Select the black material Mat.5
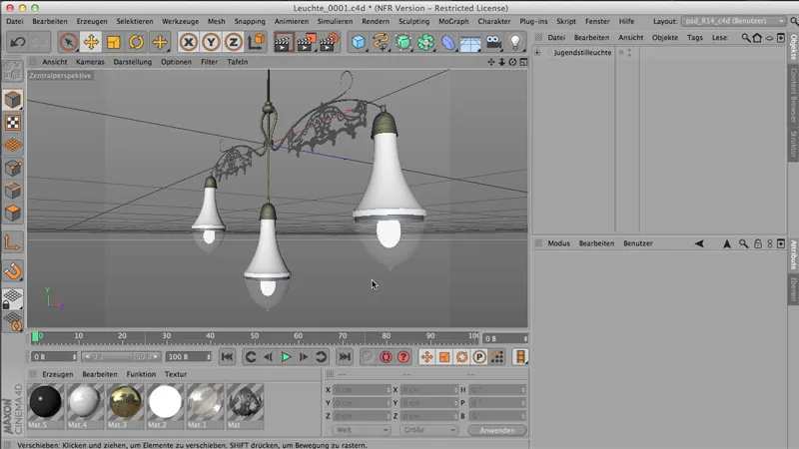This screenshot has width=799, height=449. pyautogui.click(x=45, y=406)
